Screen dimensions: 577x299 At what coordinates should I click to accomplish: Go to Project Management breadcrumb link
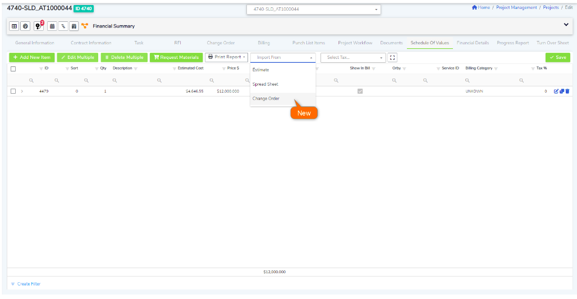(x=516, y=7)
